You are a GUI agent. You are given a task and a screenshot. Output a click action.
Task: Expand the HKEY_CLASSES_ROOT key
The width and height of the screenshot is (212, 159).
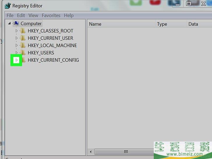(x=17, y=31)
